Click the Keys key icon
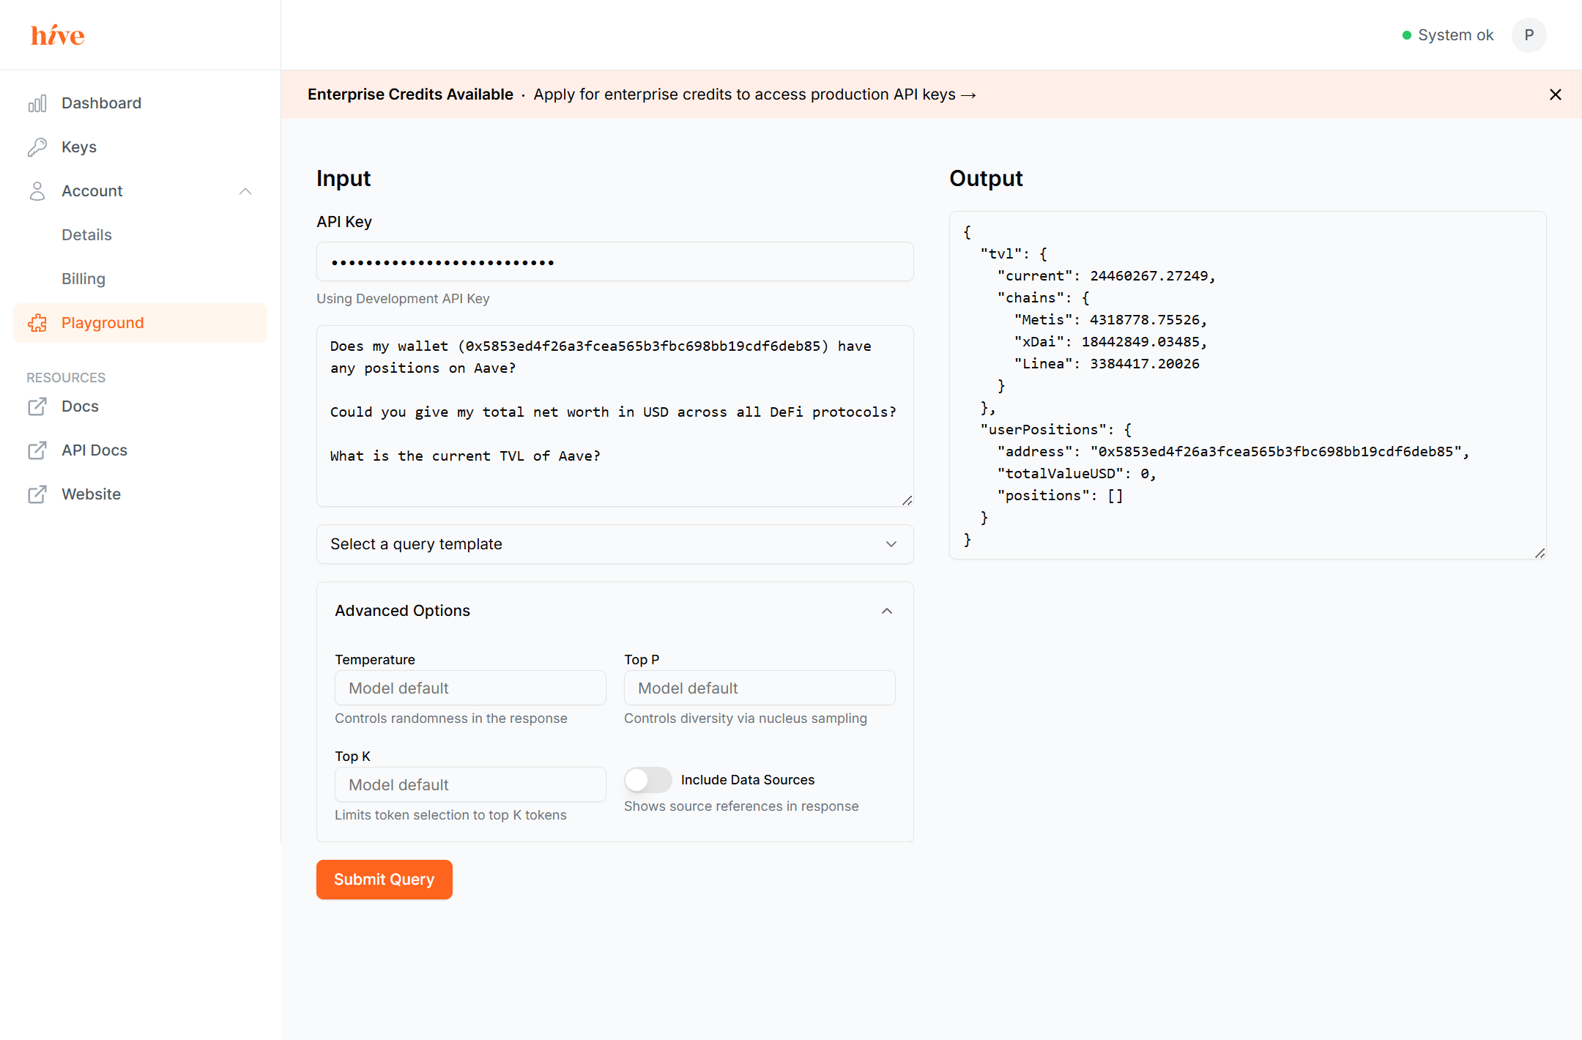 coord(37,147)
